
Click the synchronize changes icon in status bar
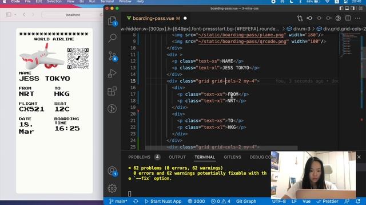[x=136, y=201]
